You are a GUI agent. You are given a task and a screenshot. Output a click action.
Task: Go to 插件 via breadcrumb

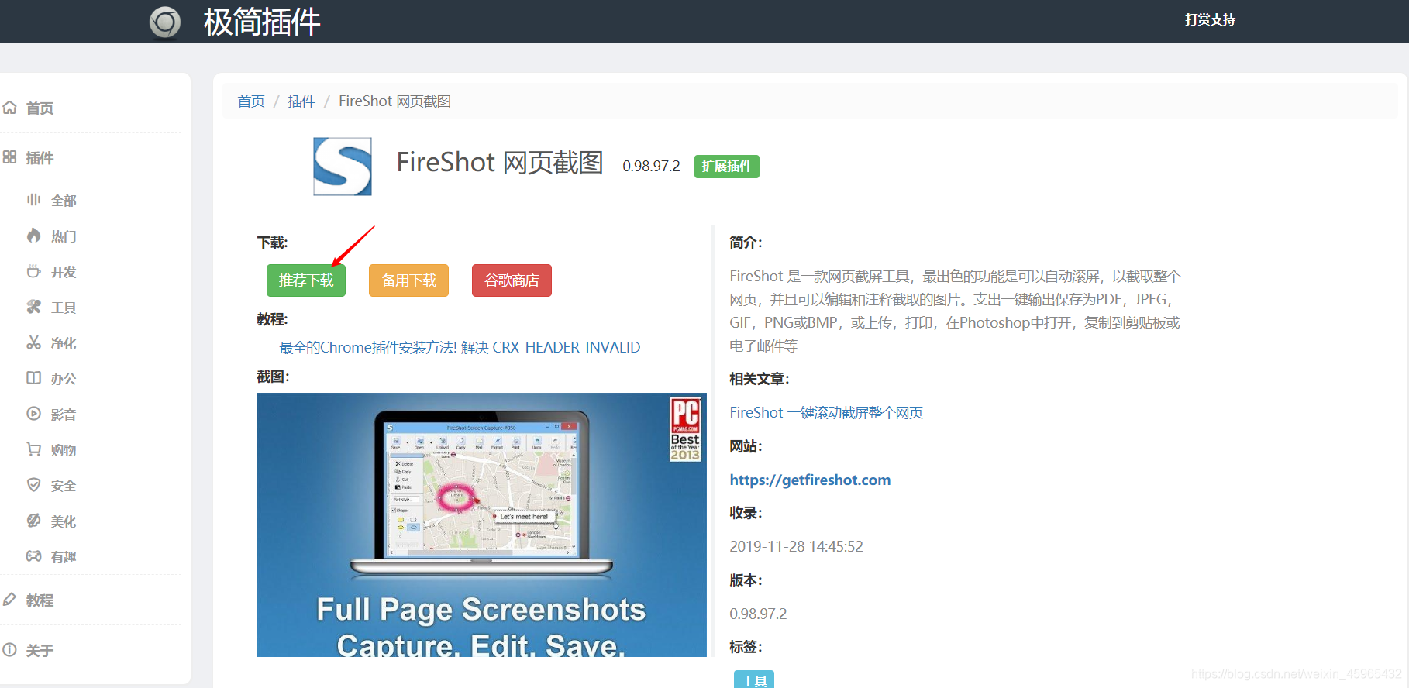point(301,101)
